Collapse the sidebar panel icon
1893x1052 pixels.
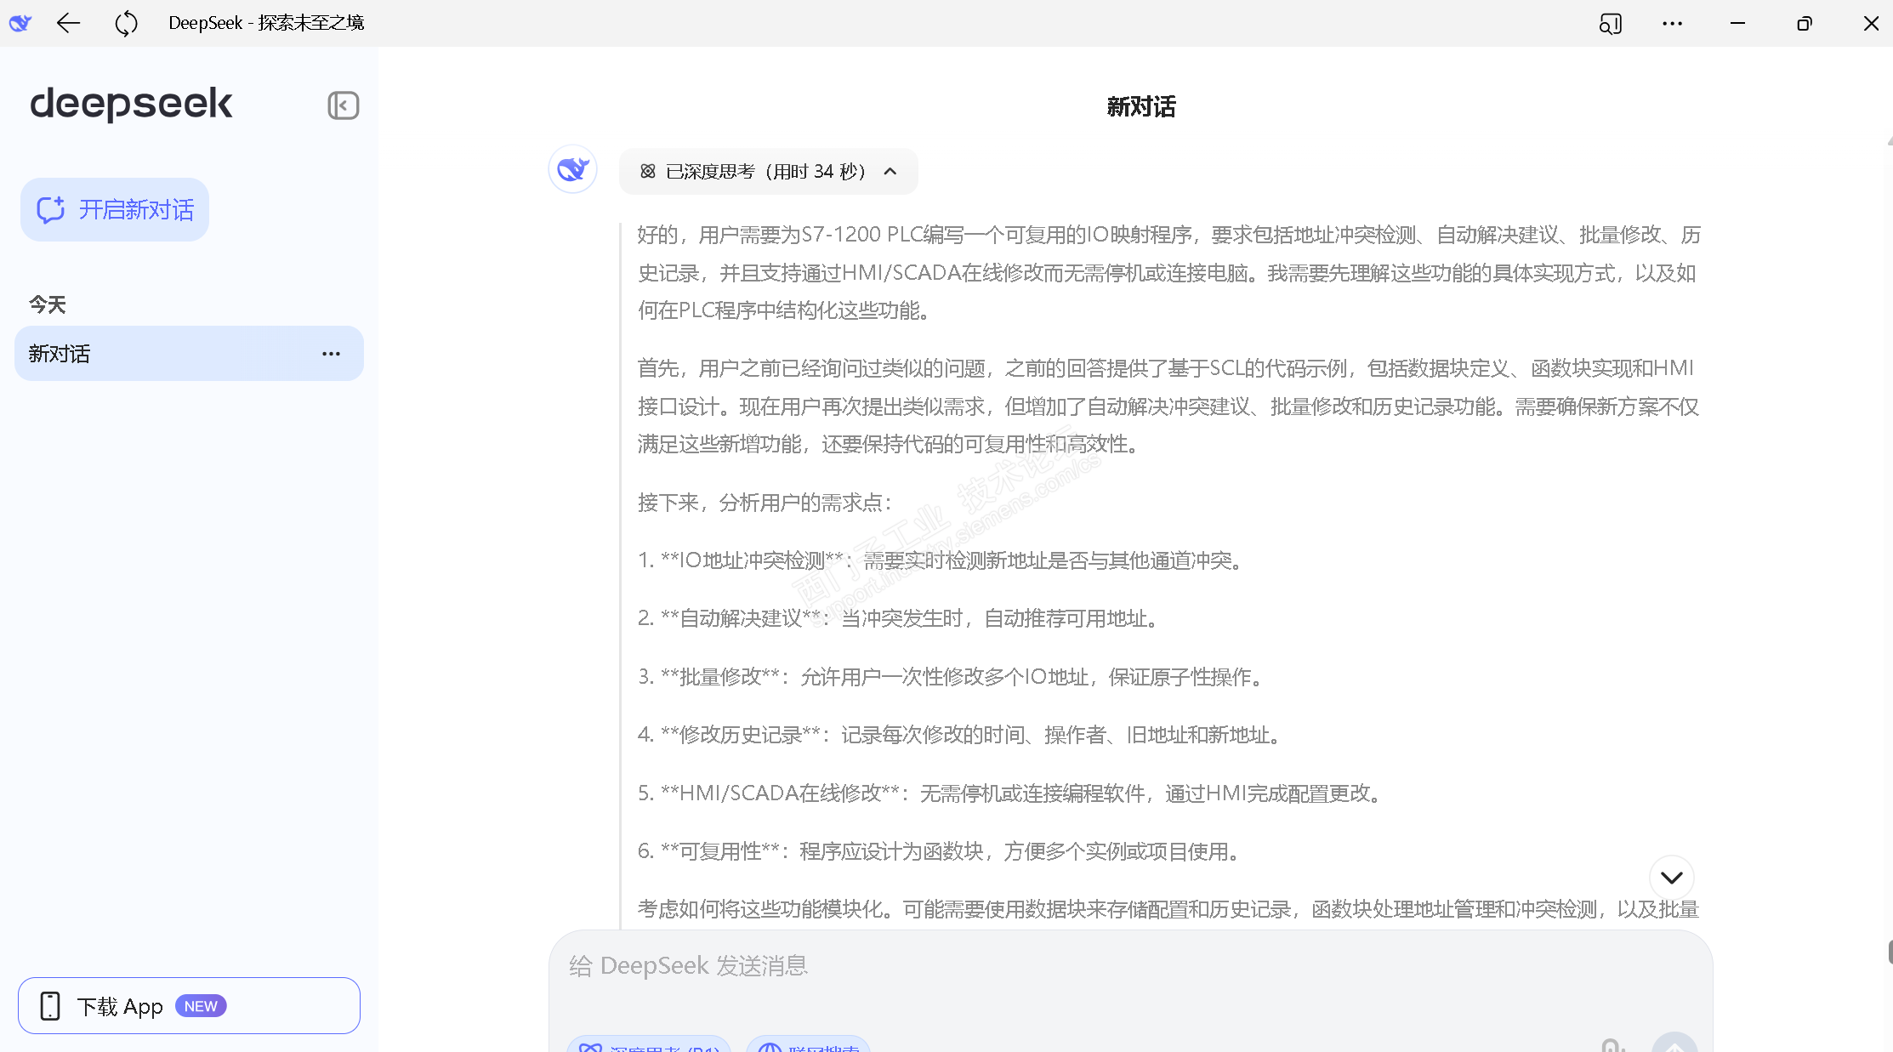click(343, 105)
